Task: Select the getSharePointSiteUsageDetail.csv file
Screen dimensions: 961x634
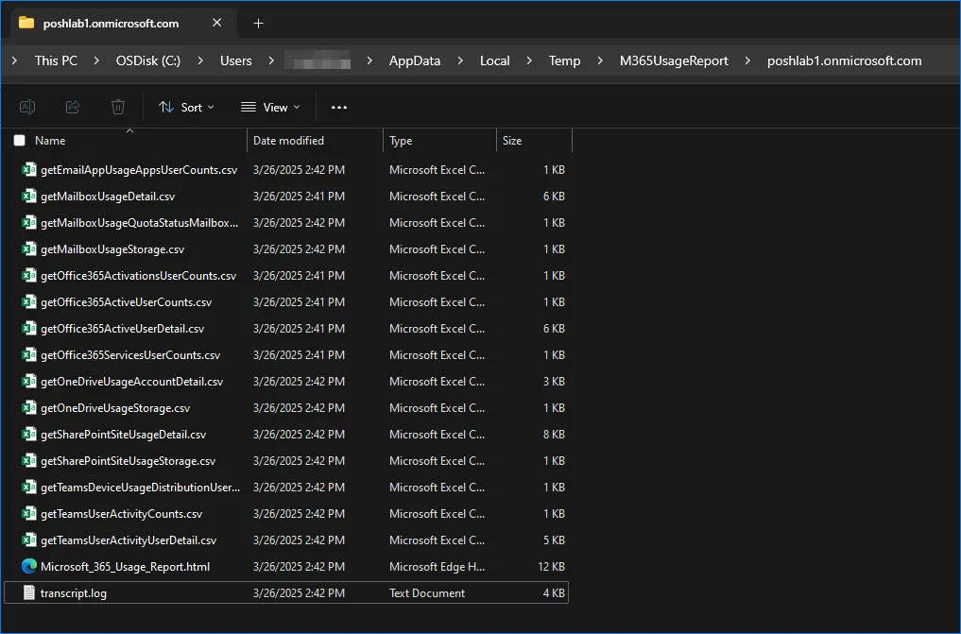Action: 123,435
